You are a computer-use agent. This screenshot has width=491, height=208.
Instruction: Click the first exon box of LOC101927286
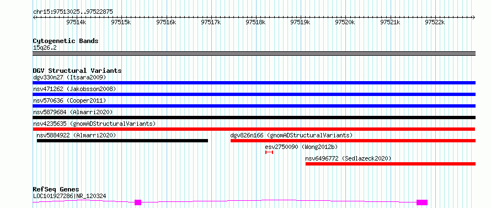(x=138, y=202)
